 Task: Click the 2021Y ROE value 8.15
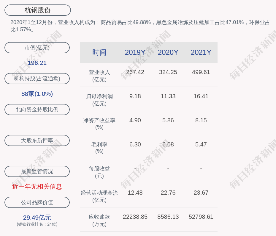[201, 121]
